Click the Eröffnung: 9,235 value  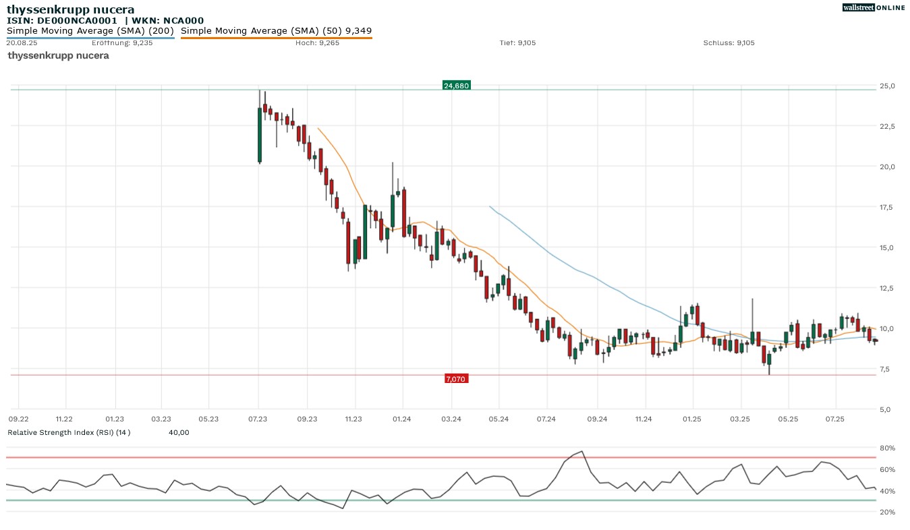coord(122,42)
